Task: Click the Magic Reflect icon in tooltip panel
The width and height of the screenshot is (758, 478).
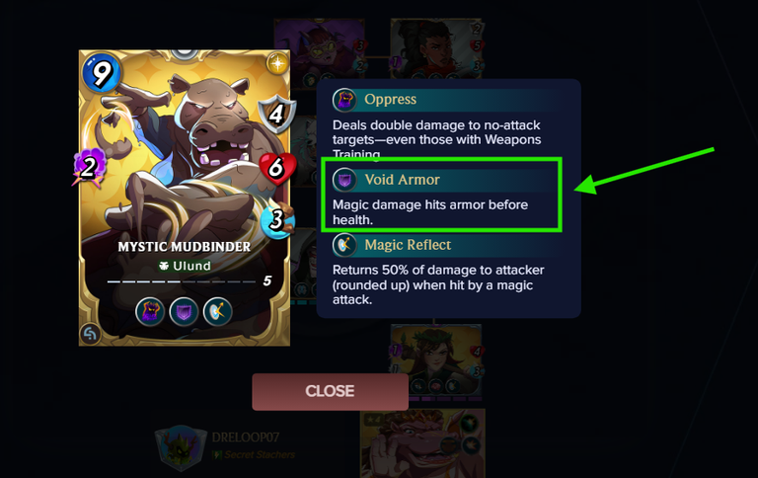Action: click(x=344, y=245)
